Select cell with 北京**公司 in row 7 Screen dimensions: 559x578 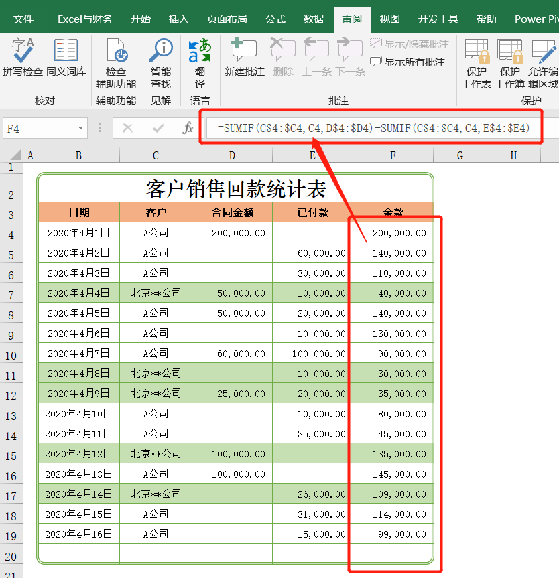(x=156, y=293)
